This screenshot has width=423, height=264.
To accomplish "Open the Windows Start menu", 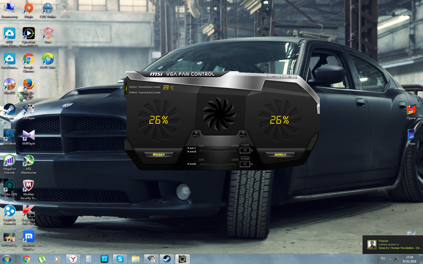I will pos(7,259).
